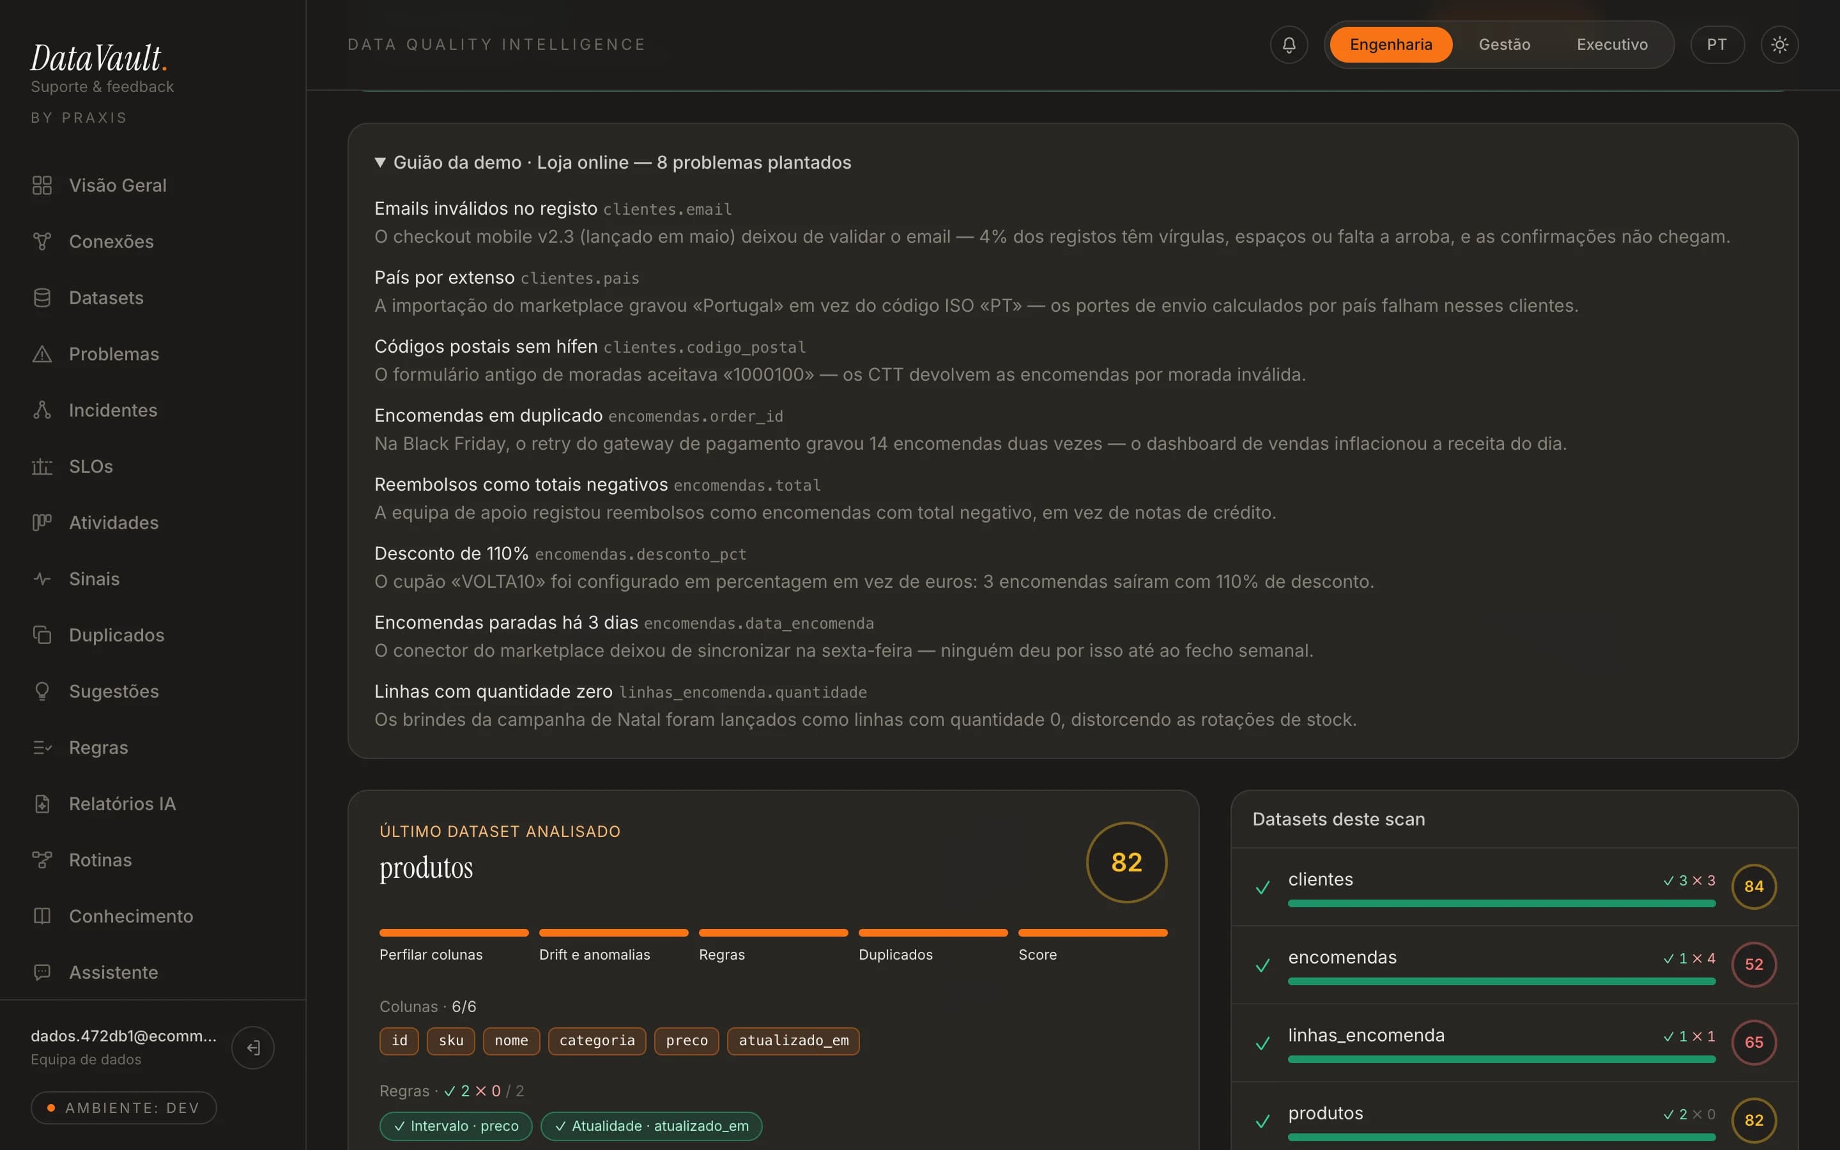Viewport: 1840px width, 1150px height.
Task: Click the Sugestões lightbulb icon
Action: coord(42,692)
